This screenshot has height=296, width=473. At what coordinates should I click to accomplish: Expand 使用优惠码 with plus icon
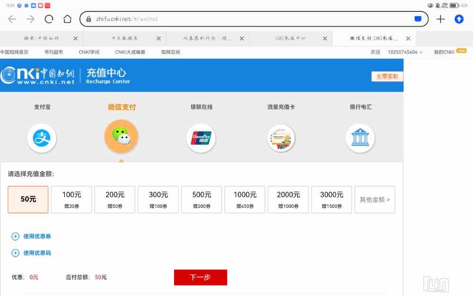(x=16, y=253)
